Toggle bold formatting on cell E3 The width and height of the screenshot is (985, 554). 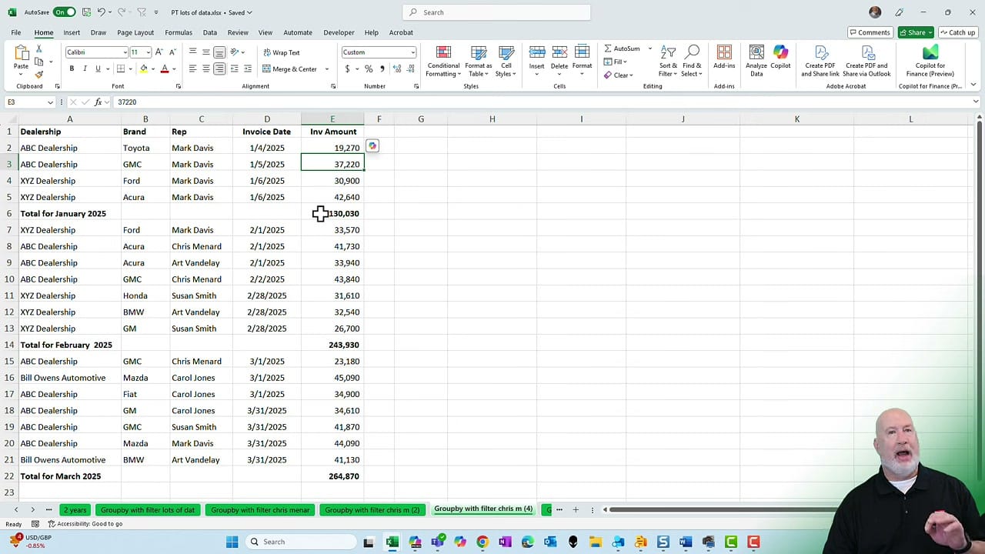[x=71, y=68]
